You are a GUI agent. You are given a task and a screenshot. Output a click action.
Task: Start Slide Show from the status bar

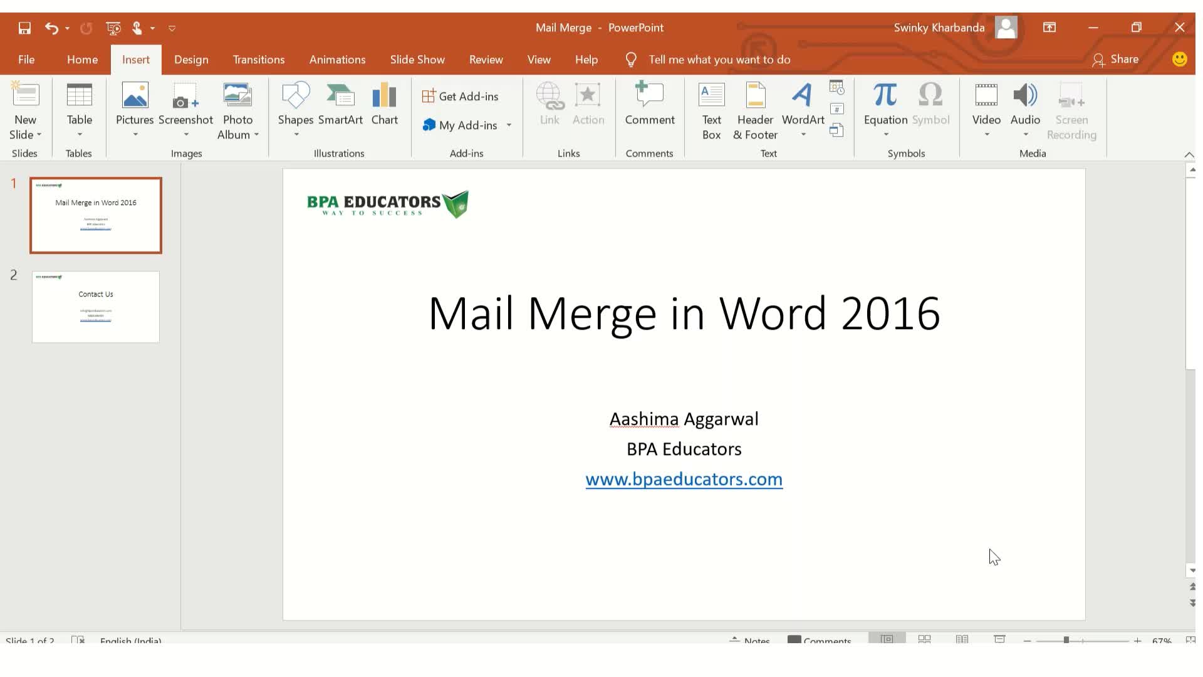tap(999, 639)
